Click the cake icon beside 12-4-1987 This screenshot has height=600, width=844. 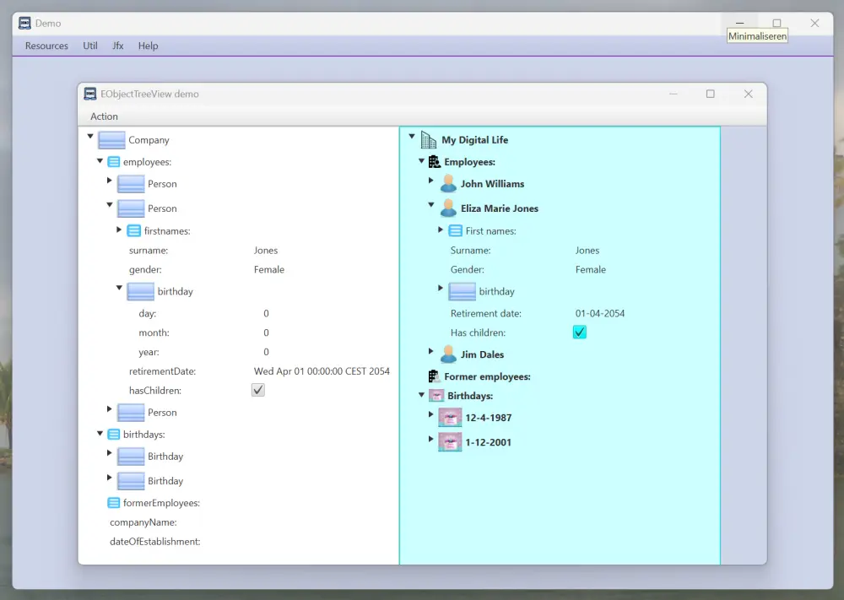point(450,418)
